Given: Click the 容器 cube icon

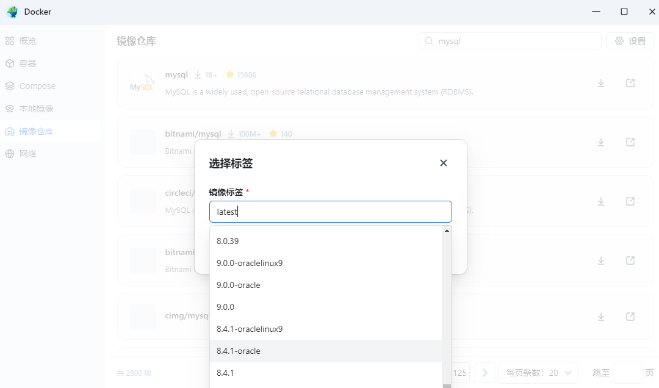Looking at the screenshot, I should (x=10, y=63).
